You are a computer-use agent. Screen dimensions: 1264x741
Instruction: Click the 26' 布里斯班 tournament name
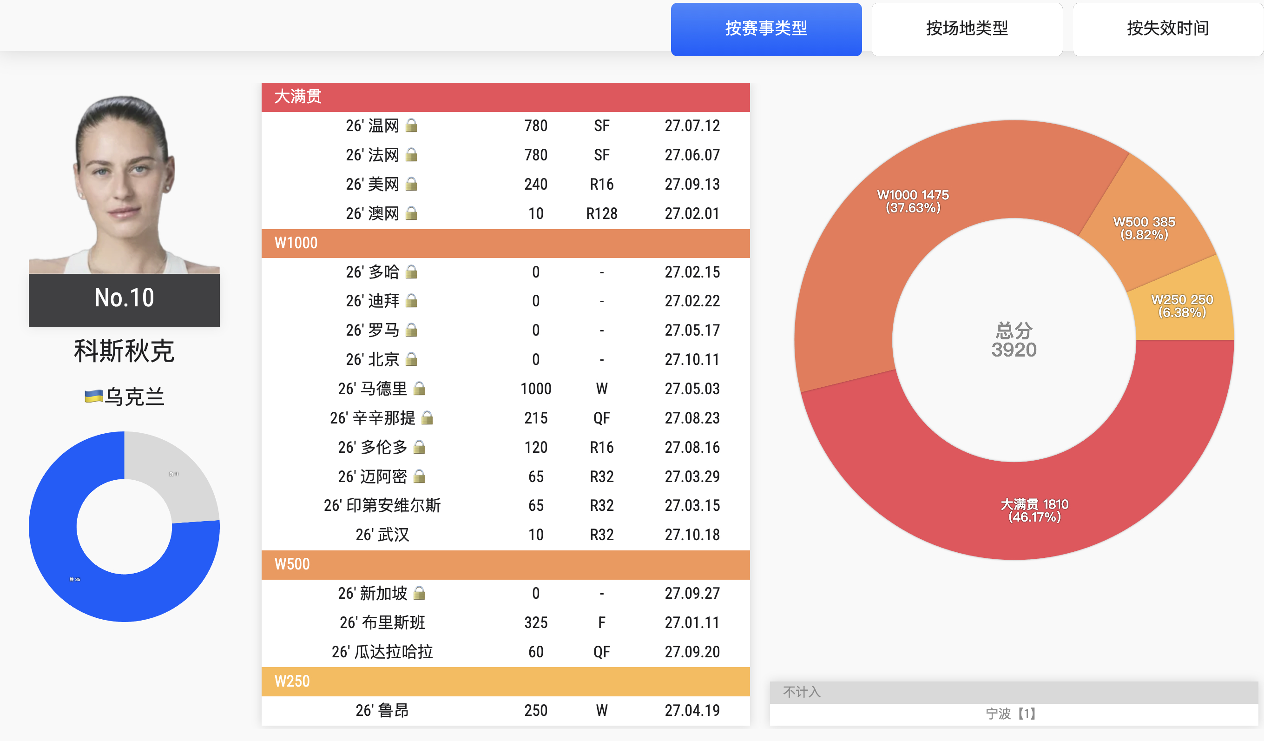[x=382, y=622]
